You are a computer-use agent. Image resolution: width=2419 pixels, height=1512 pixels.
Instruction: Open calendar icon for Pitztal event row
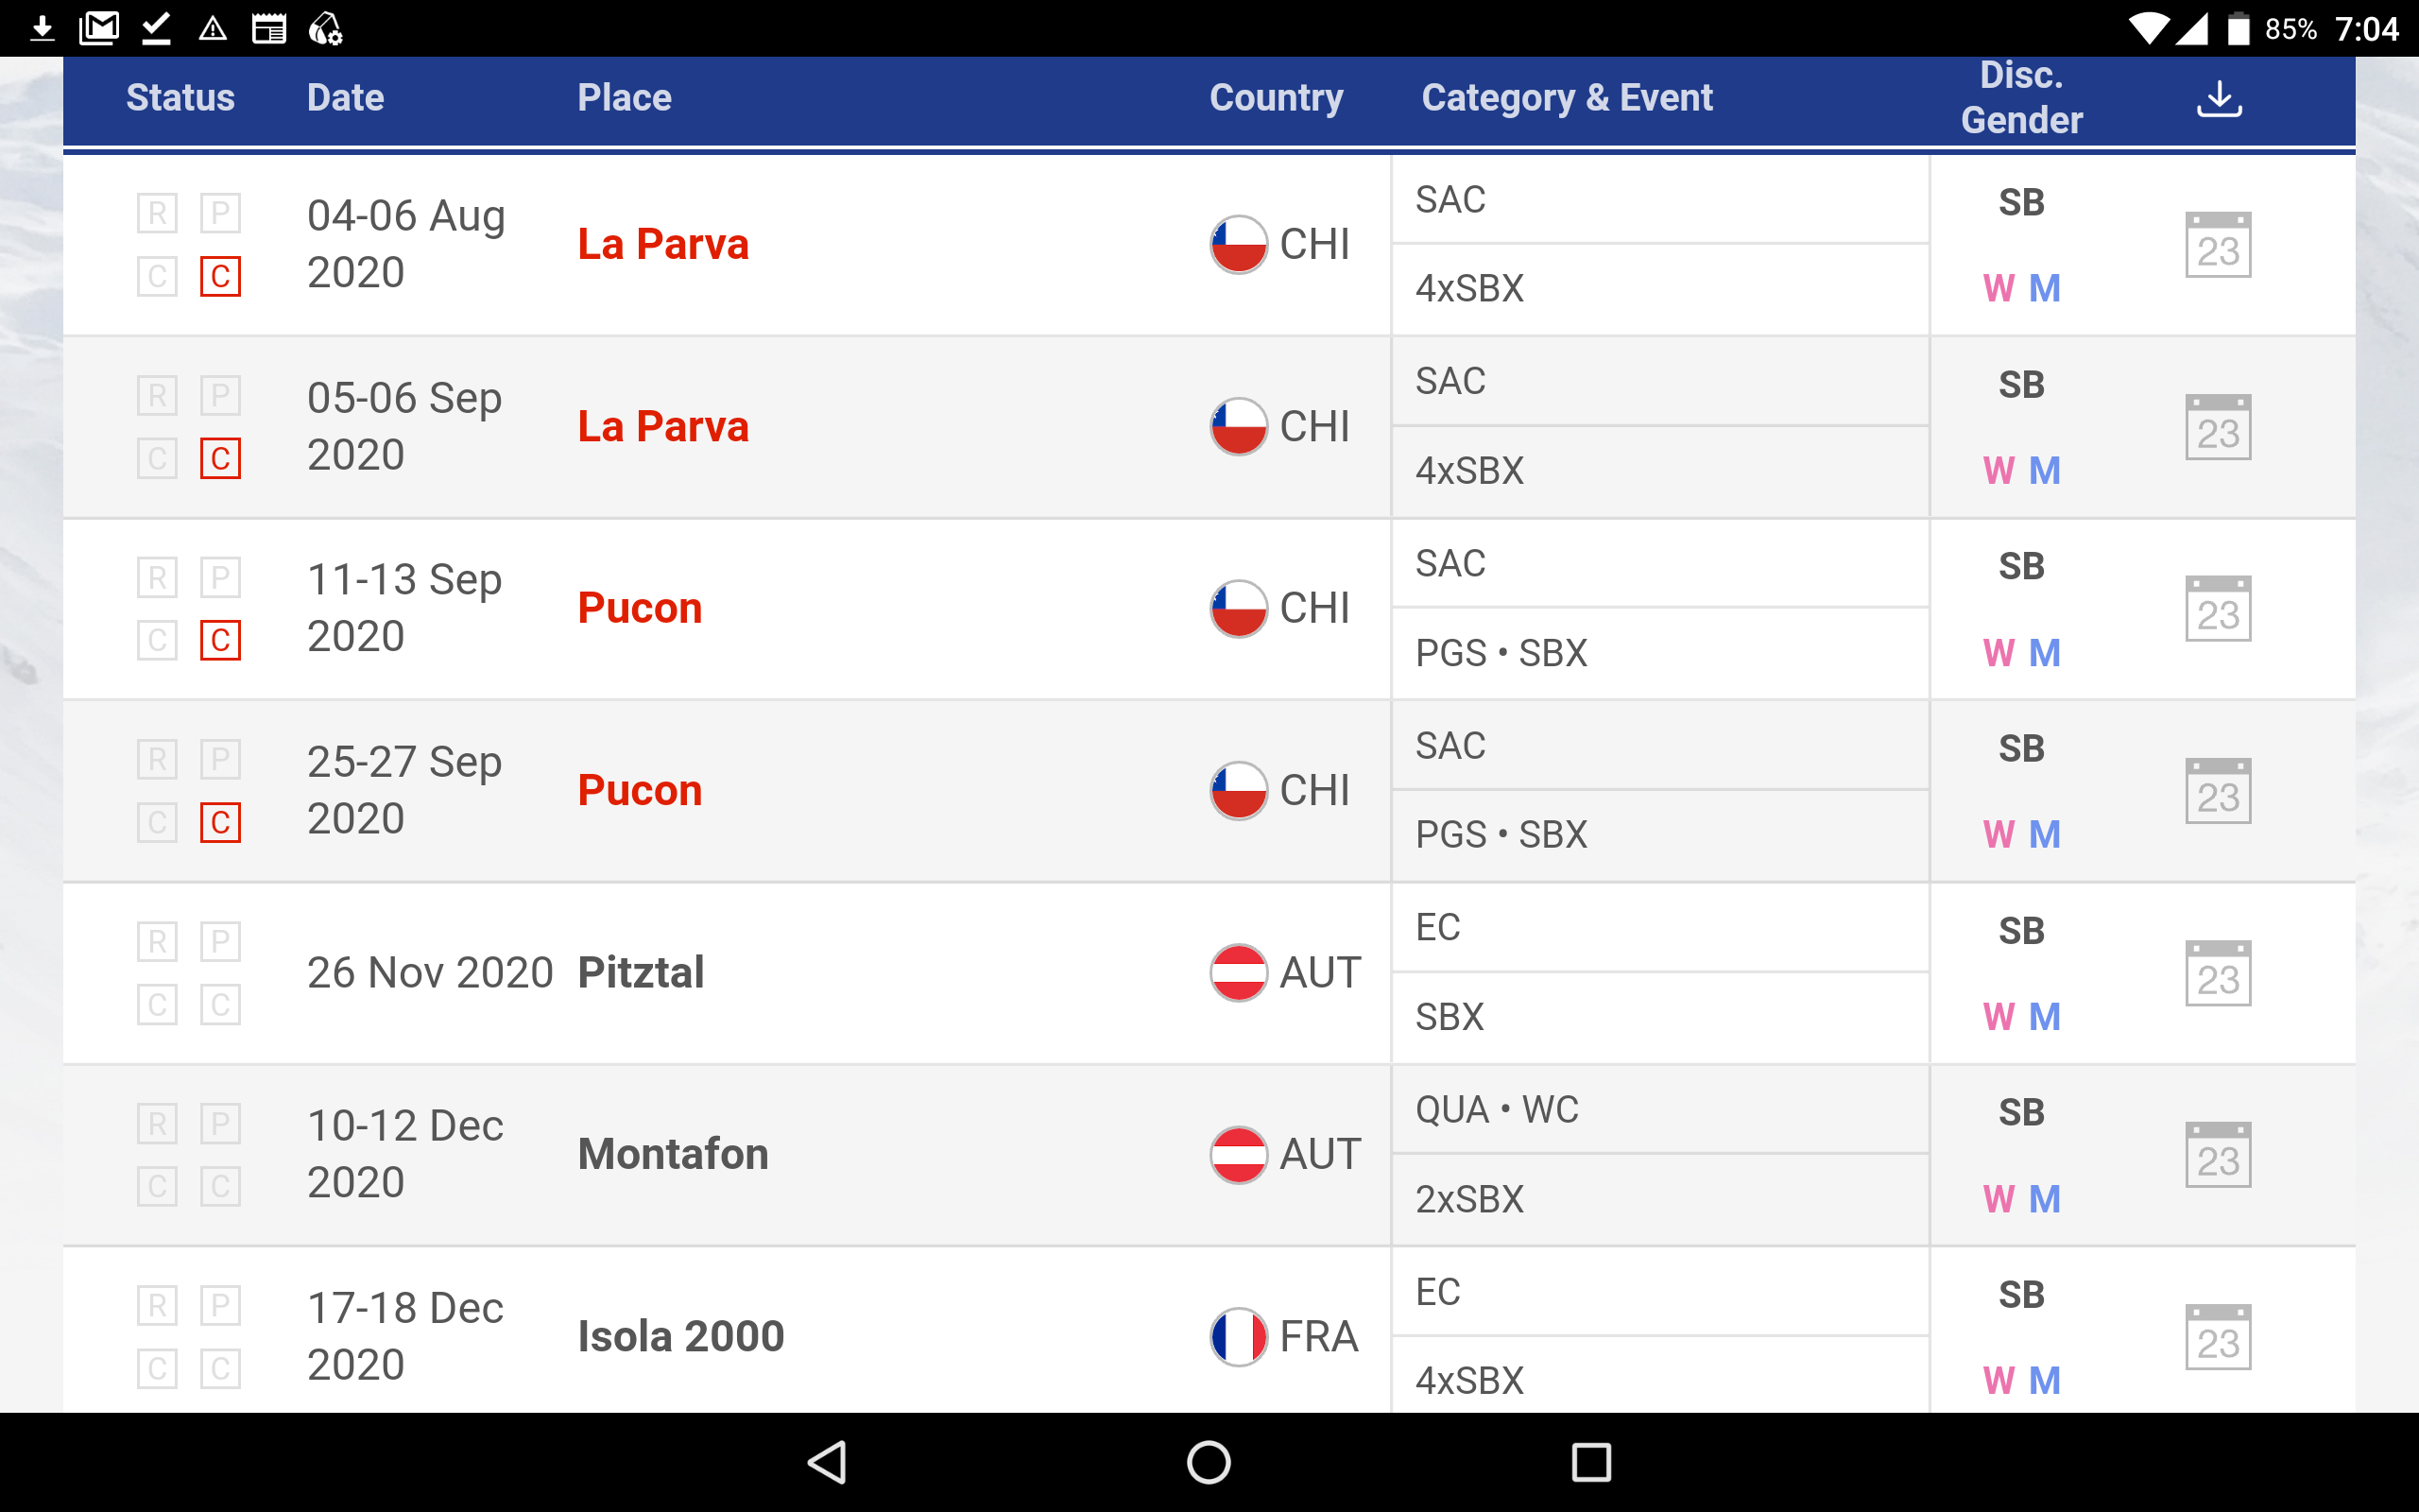[2217, 973]
